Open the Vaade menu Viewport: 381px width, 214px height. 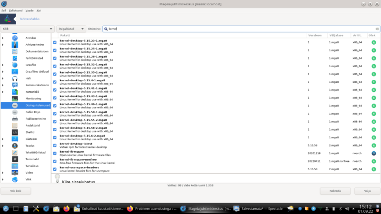coord(30,10)
